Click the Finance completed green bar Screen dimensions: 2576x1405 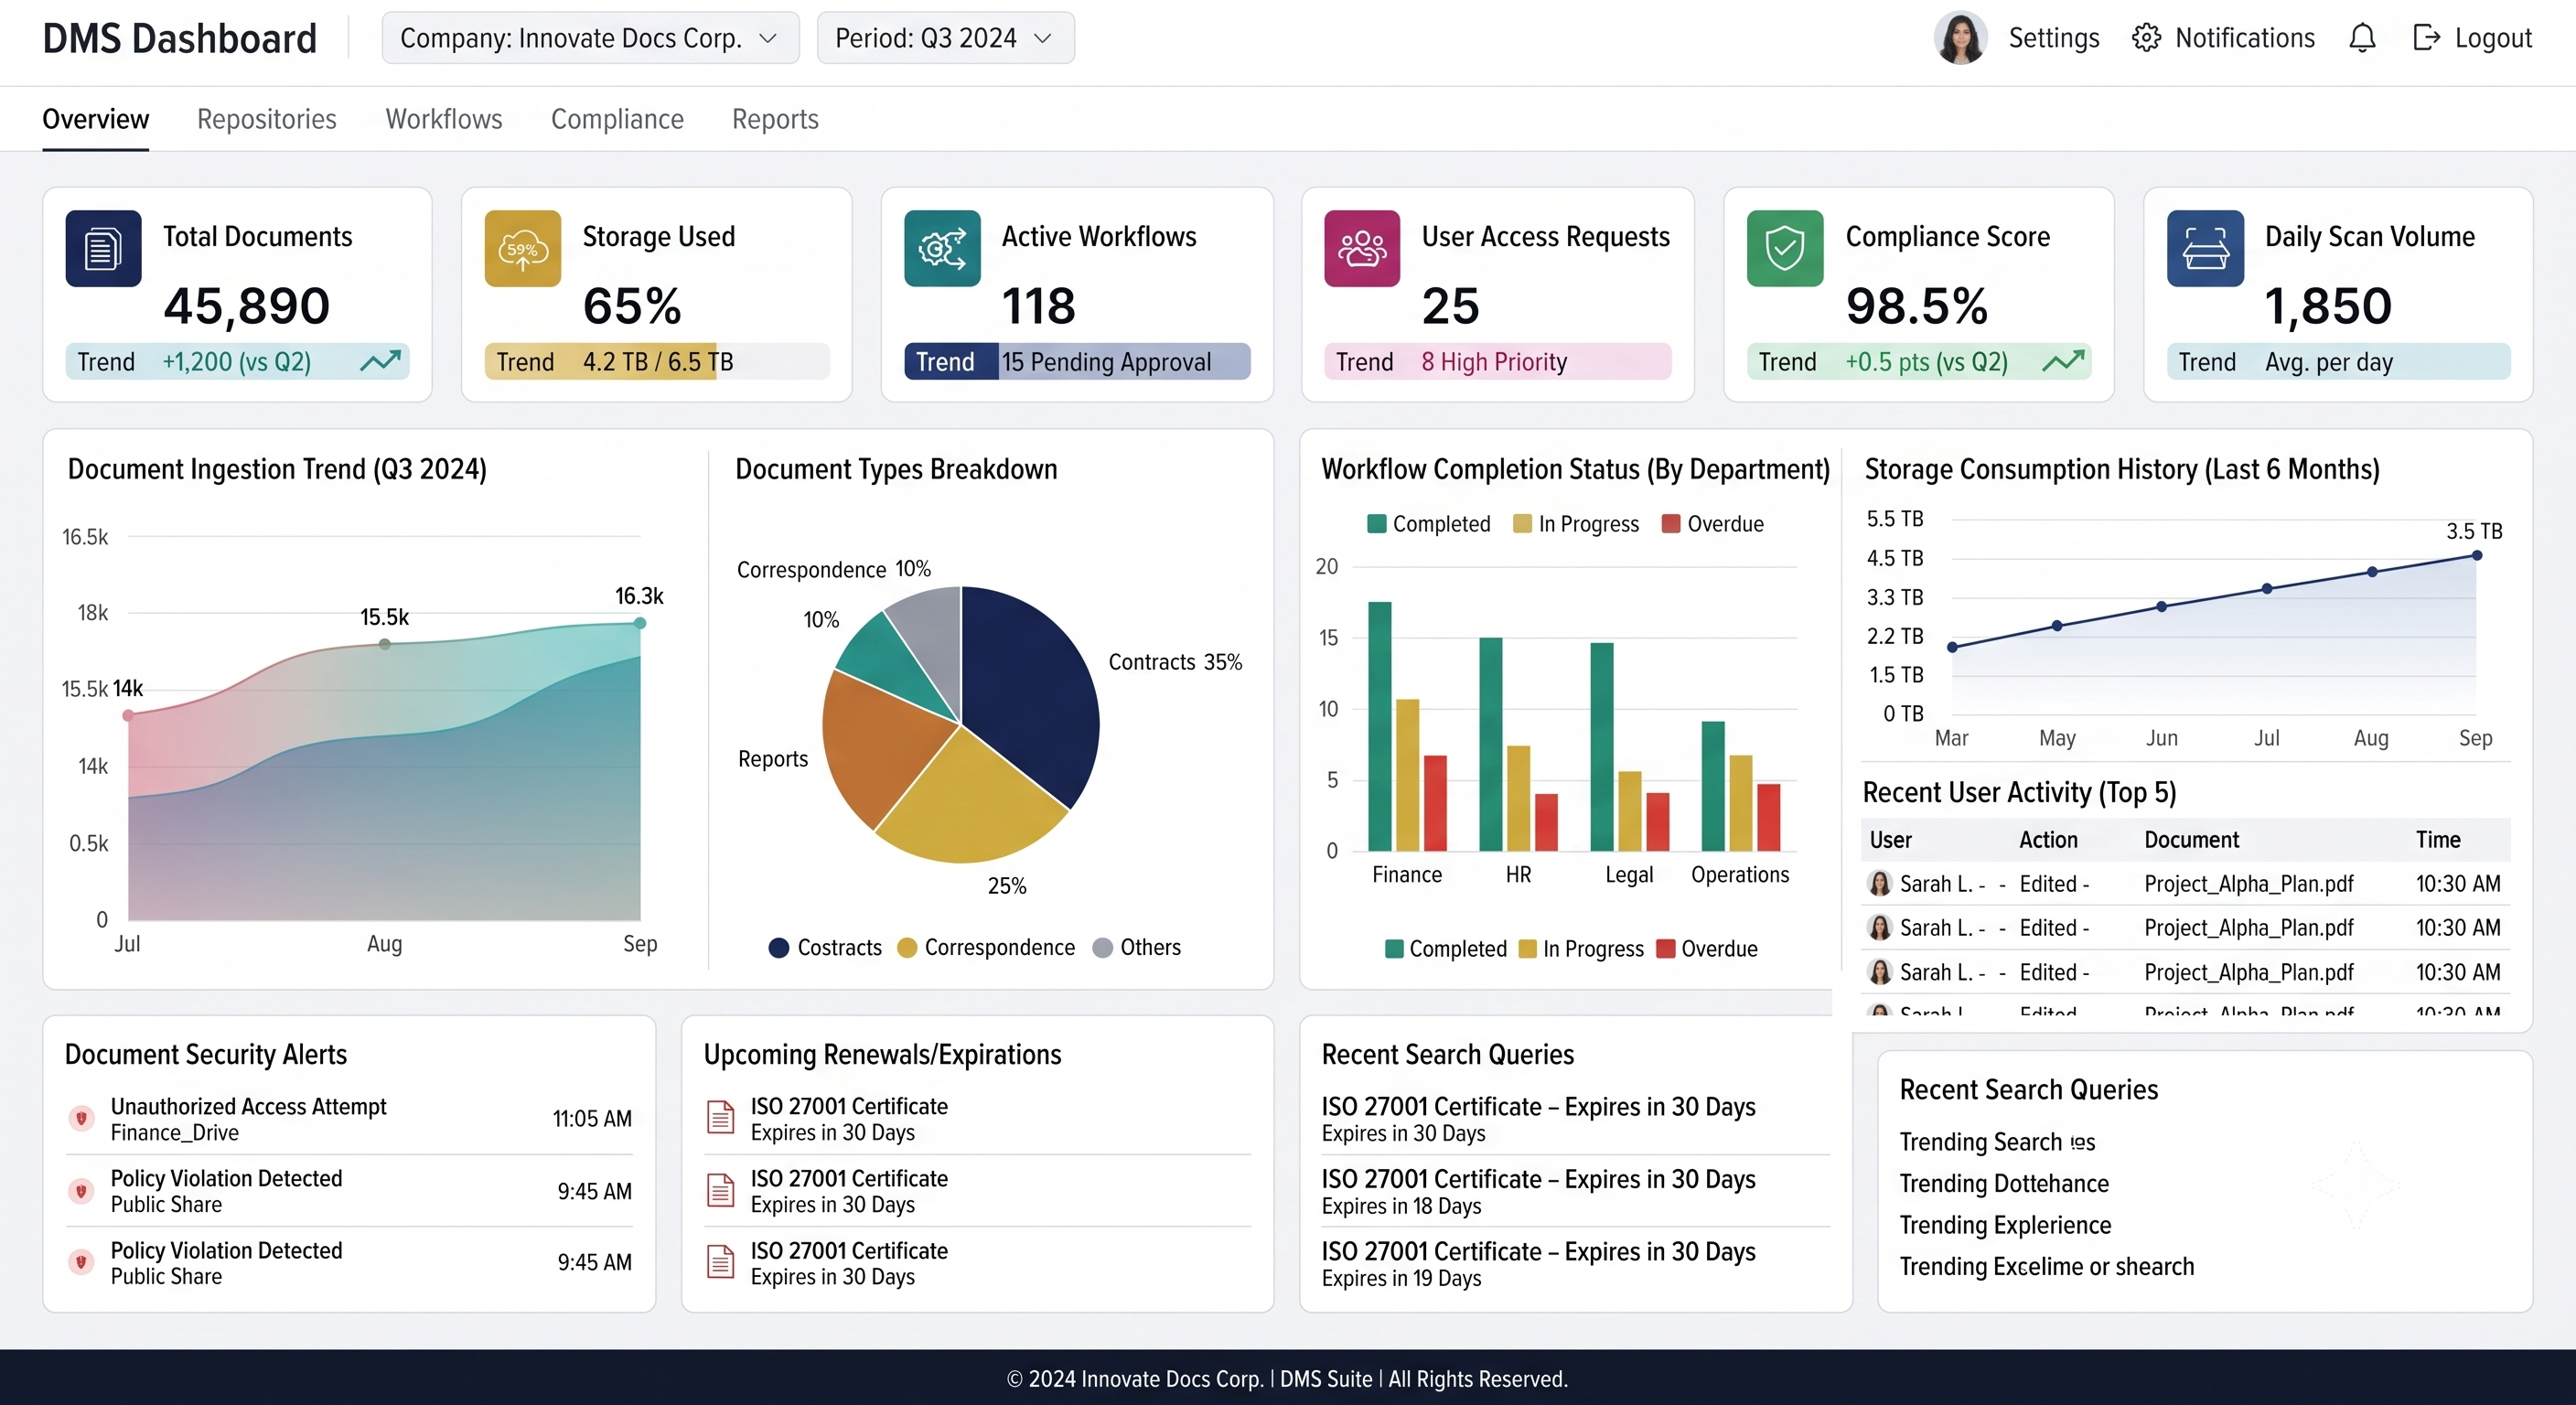pyautogui.click(x=1380, y=726)
